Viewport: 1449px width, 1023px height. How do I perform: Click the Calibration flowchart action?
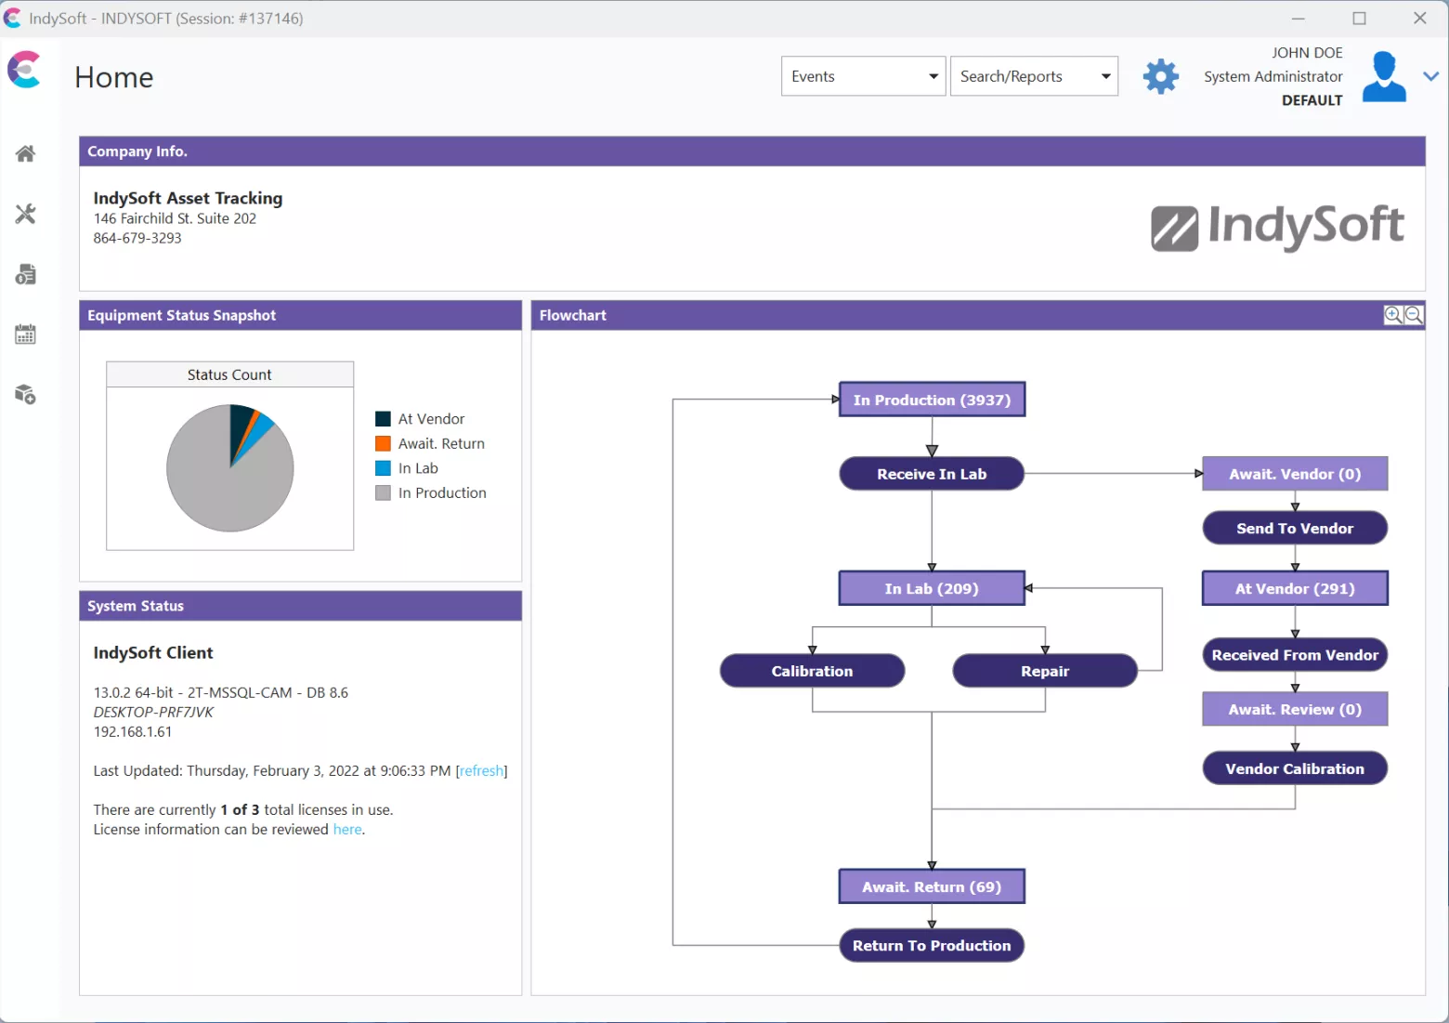(x=812, y=671)
